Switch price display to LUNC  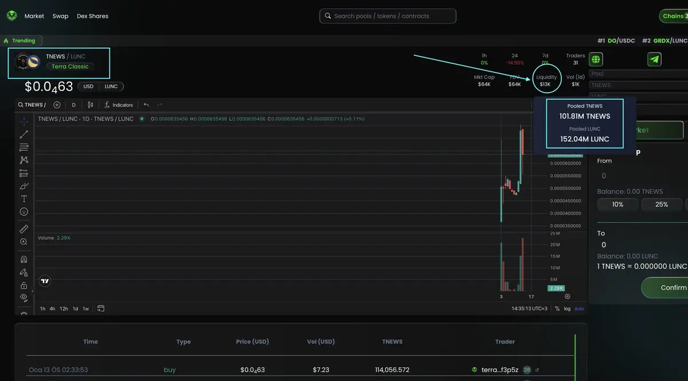coord(111,87)
